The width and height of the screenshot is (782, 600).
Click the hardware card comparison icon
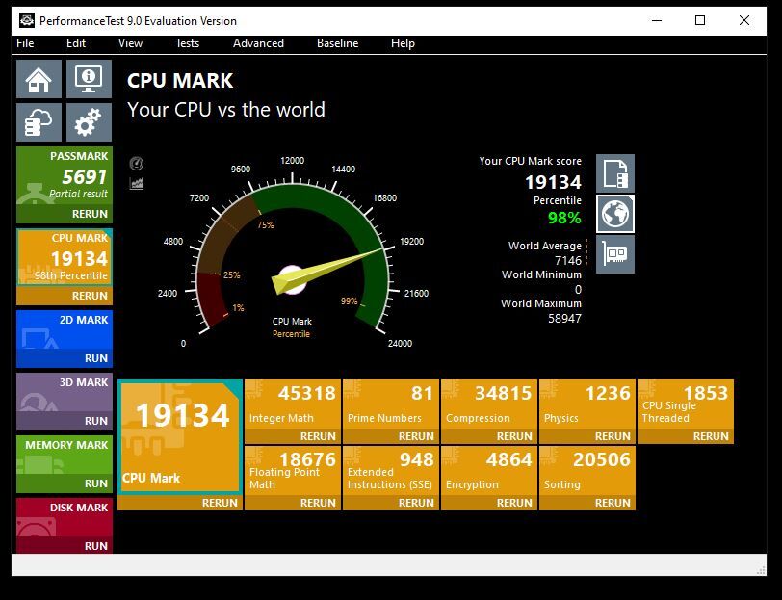615,254
